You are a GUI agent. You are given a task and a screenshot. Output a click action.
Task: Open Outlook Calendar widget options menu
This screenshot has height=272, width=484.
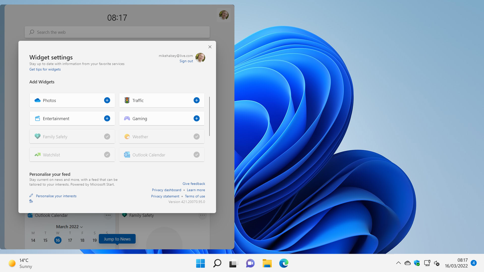tap(108, 215)
